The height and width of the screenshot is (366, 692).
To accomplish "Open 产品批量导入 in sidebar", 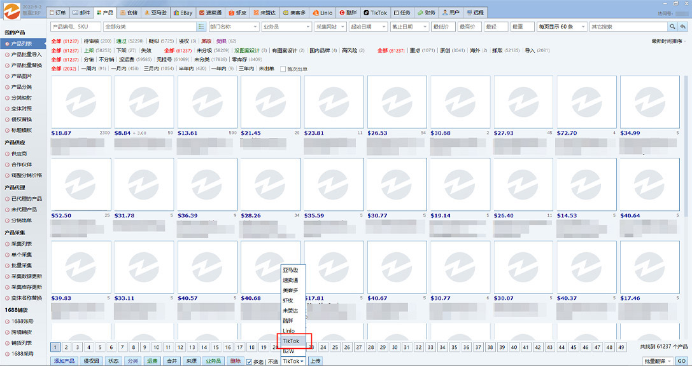I will click(x=27, y=55).
